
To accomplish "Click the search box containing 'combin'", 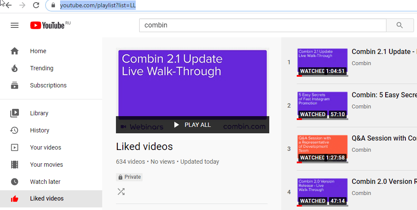I will 263,25.
